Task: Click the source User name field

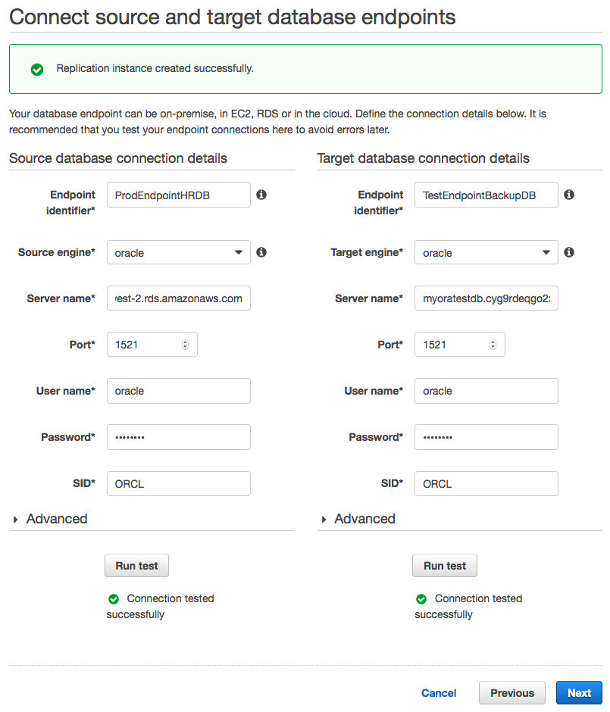Action: click(179, 391)
